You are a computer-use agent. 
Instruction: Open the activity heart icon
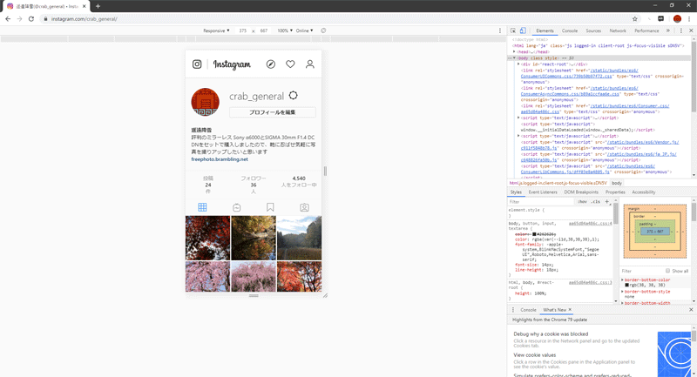click(290, 64)
